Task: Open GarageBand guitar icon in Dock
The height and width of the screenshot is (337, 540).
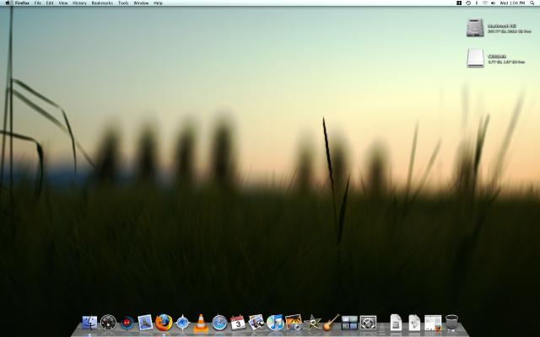Action: point(331,322)
